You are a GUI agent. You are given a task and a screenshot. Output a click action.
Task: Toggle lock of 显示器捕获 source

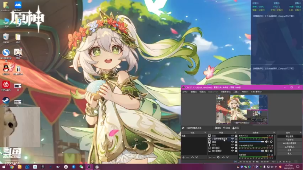(x=236, y=151)
